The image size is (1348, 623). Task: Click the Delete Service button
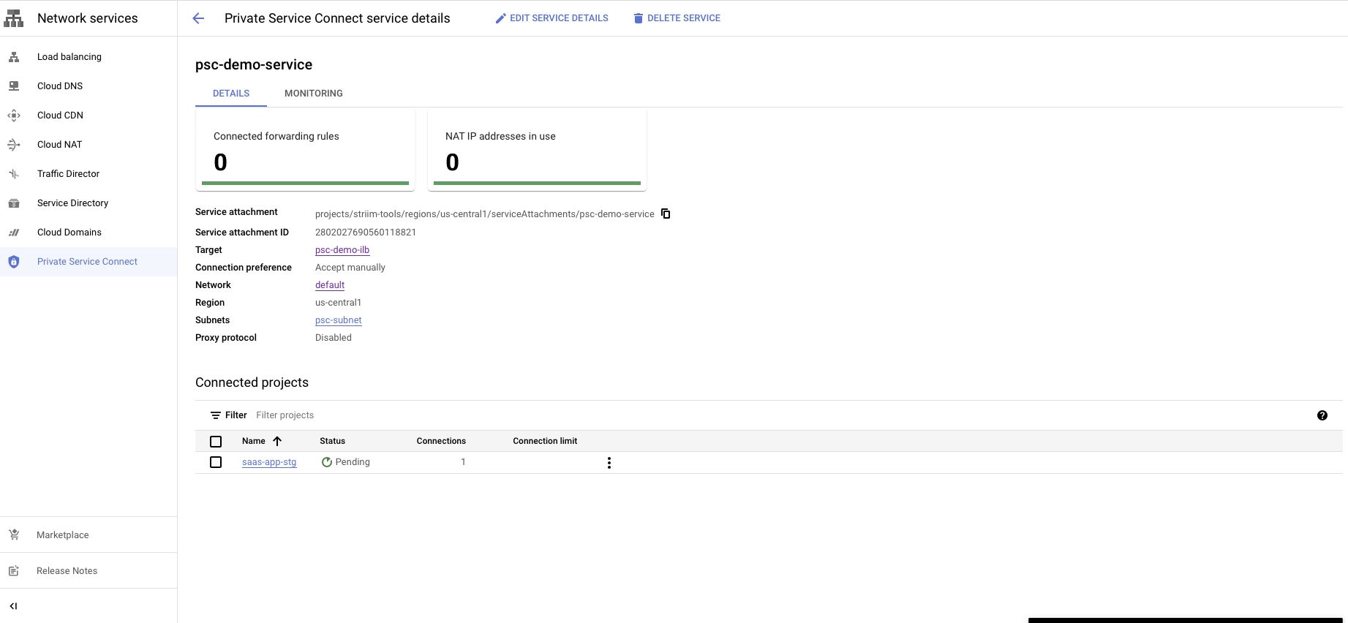coord(677,18)
